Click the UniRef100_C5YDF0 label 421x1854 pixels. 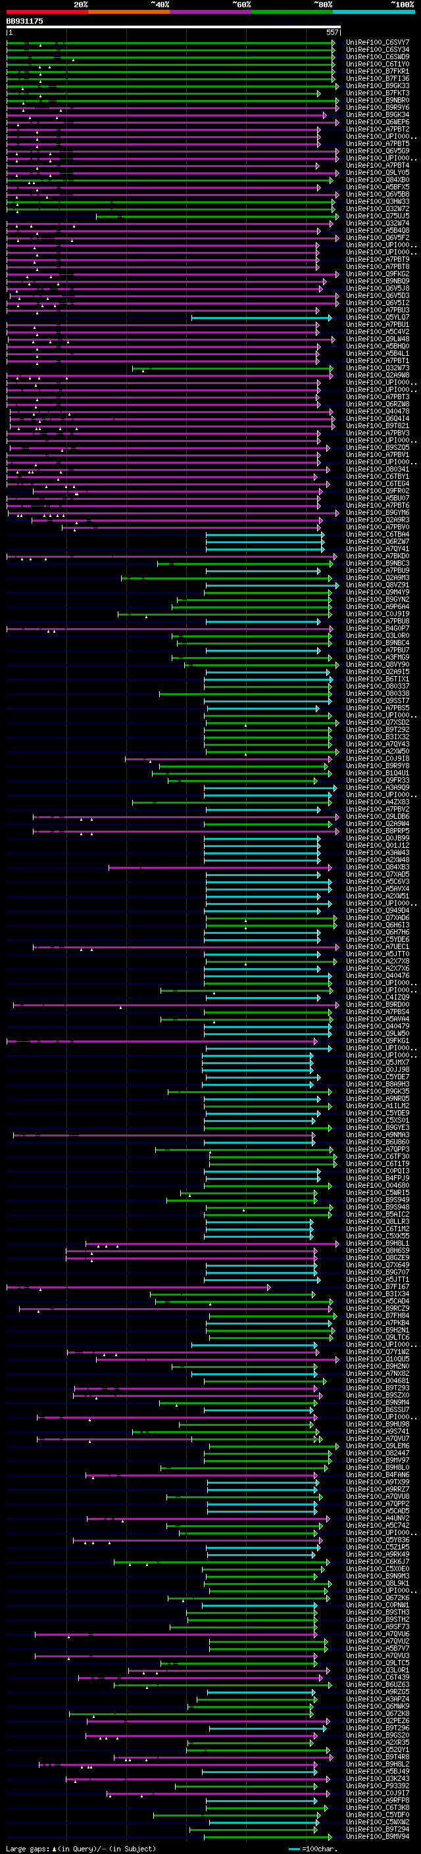(377, 1814)
